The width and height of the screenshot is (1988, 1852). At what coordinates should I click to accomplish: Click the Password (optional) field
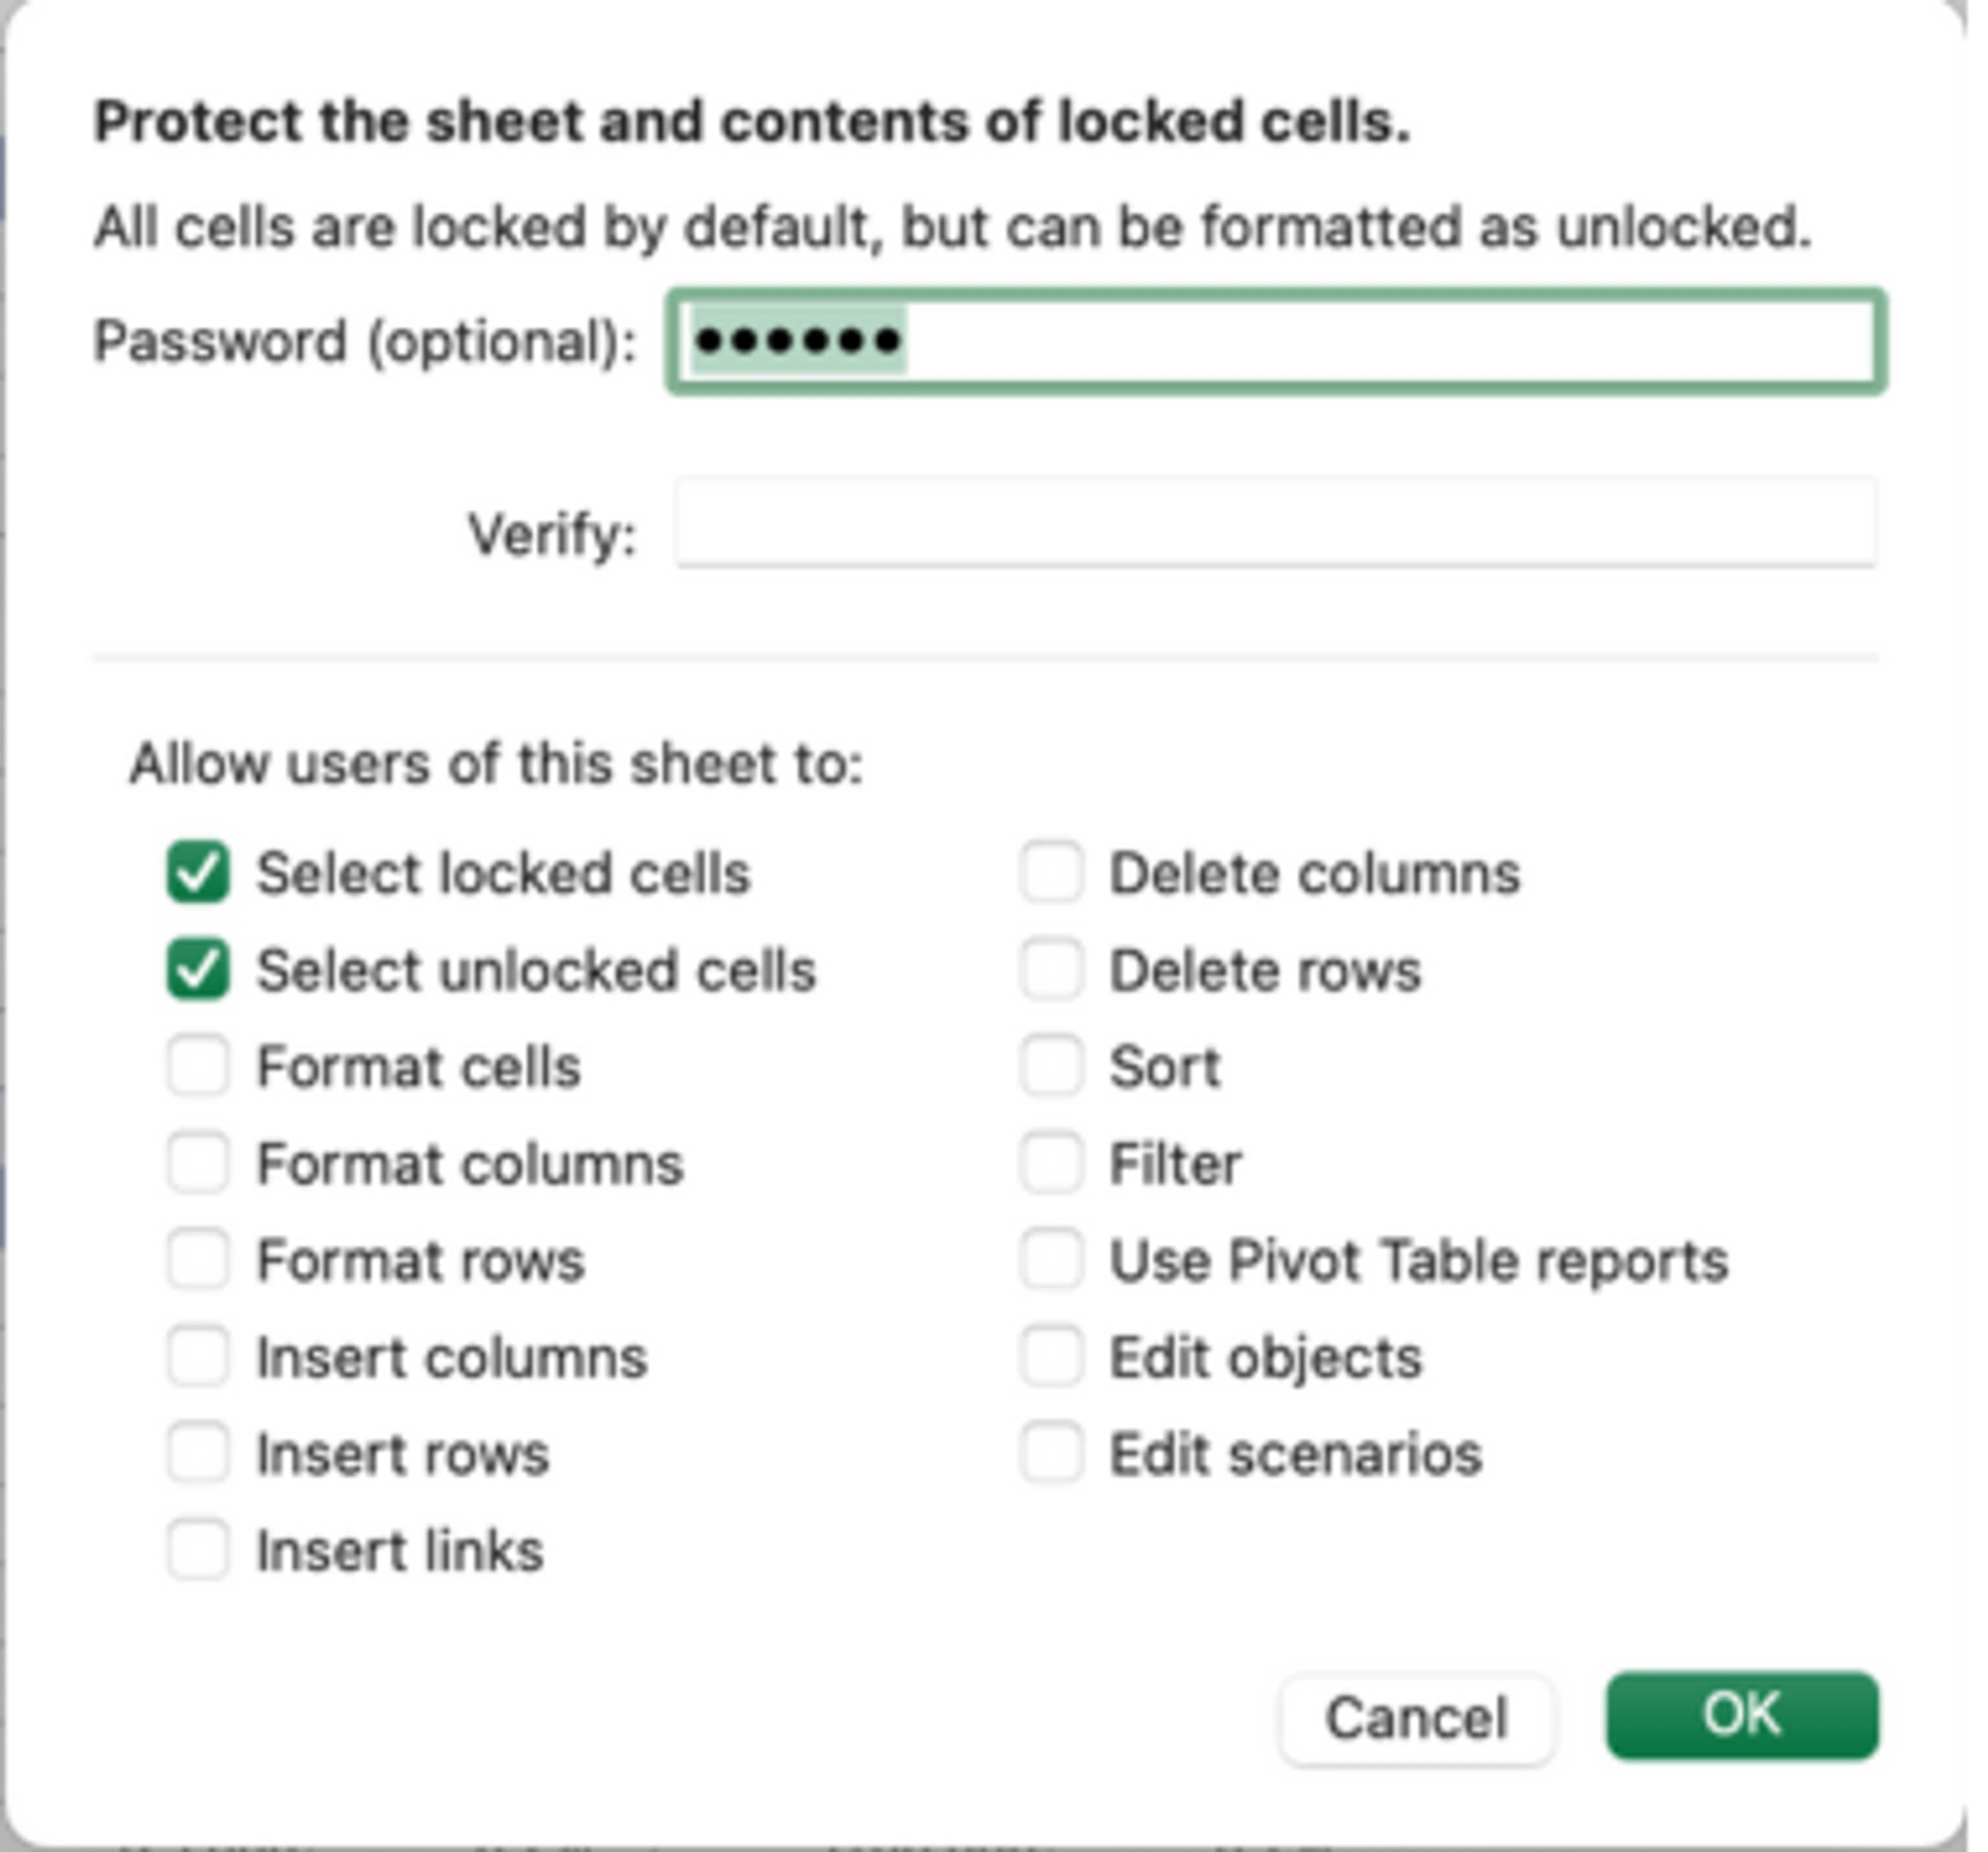1275,342
